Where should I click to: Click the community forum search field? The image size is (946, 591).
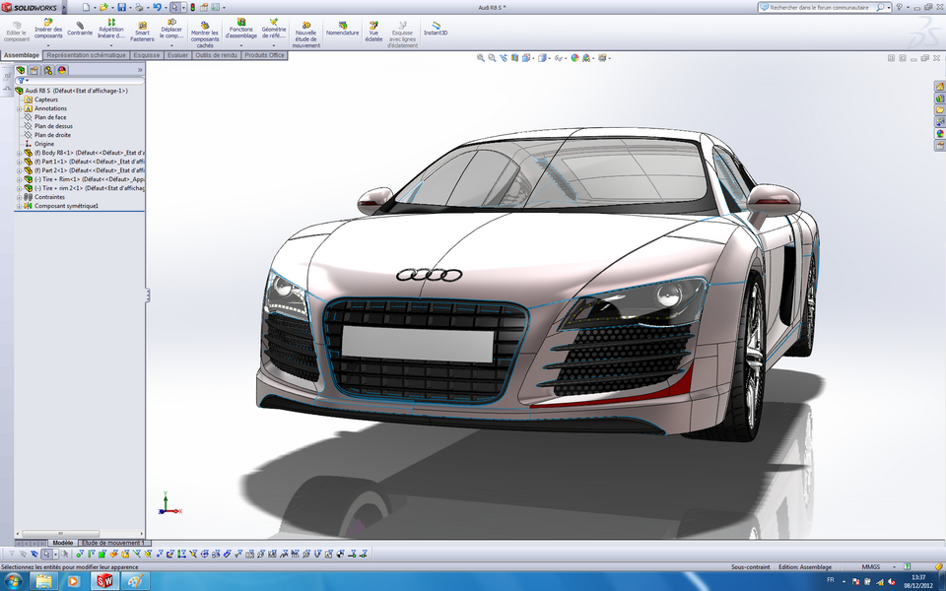(x=818, y=7)
